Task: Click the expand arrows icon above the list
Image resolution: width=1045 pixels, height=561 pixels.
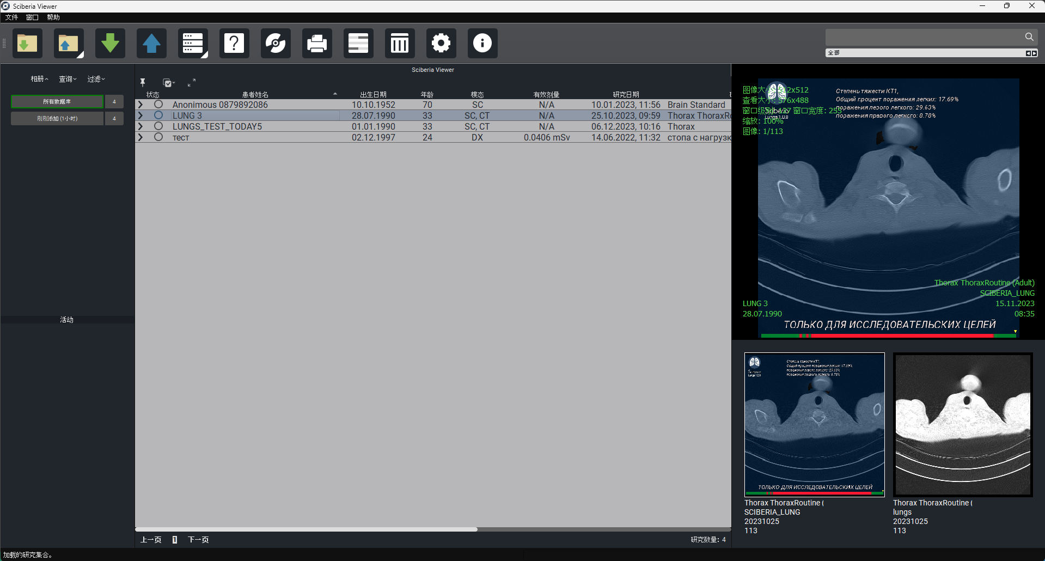Action: pyautogui.click(x=192, y=83)
